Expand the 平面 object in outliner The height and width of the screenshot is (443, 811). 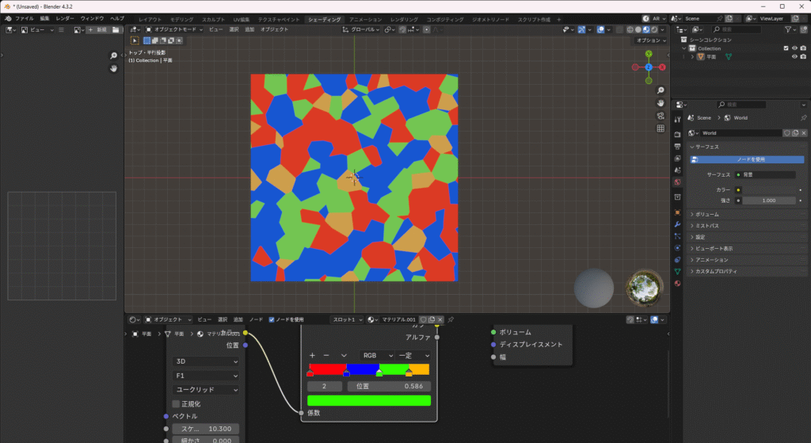tap(692, 57)
